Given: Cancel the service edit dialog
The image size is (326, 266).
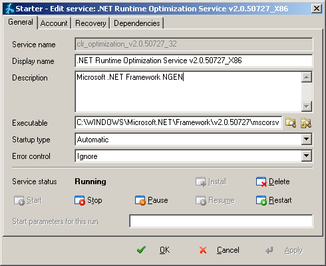Looking at the screenshot, I should coord(219,250).
